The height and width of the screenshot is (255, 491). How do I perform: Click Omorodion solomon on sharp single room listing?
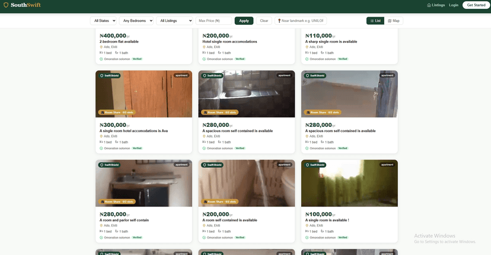pyautogui.click(x=323, y=59)
